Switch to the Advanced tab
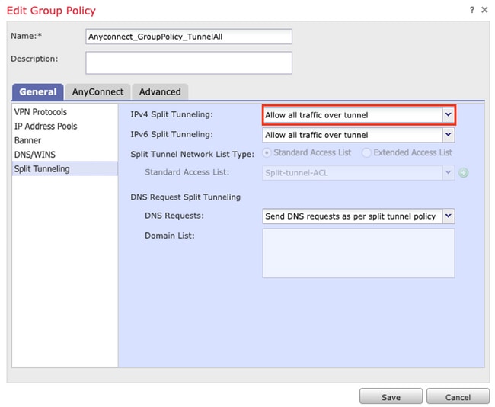The image size is (495, 407). pos(160,92)
